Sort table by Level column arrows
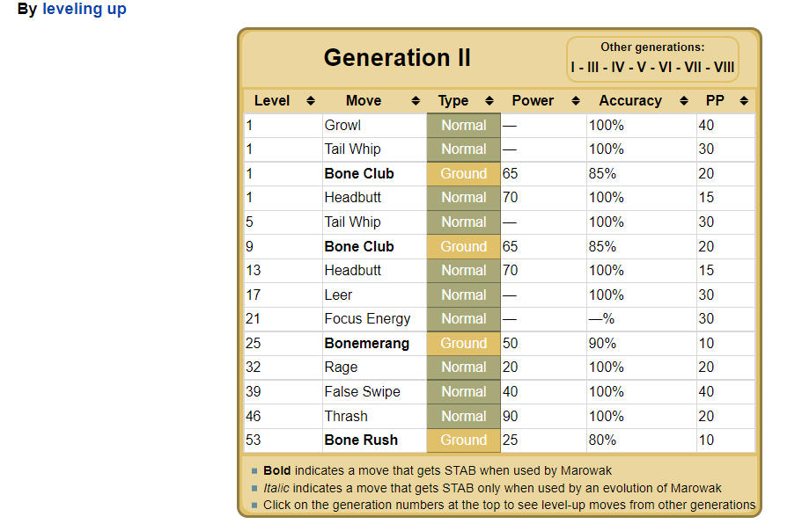The image size is (802, 524). coord(311,100)
